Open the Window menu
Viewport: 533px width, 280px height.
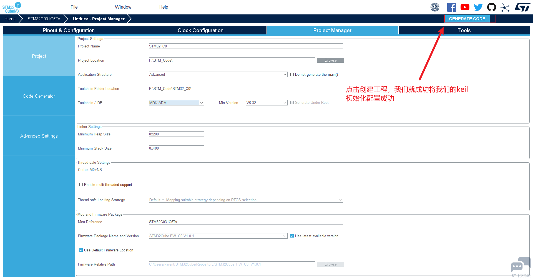[x=123, y=7]
